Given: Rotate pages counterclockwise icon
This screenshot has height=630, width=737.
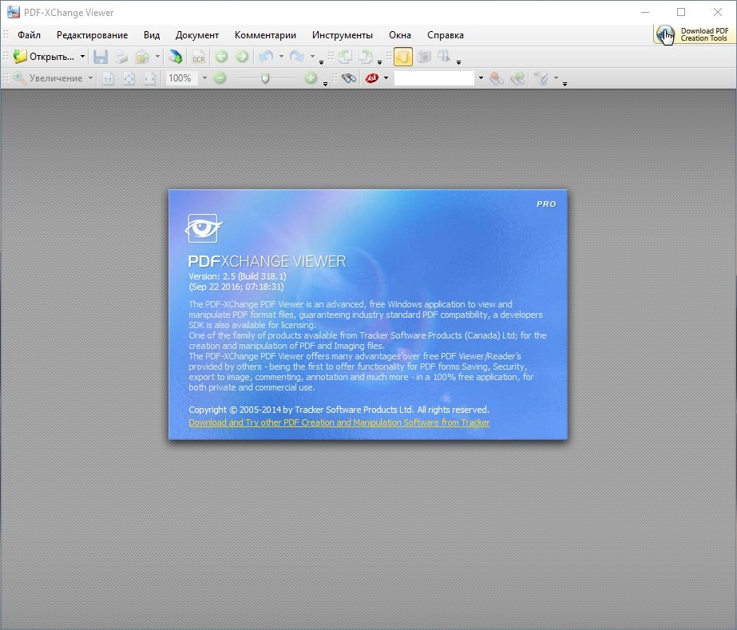Looking at the screenshot, I should (344, 57).
